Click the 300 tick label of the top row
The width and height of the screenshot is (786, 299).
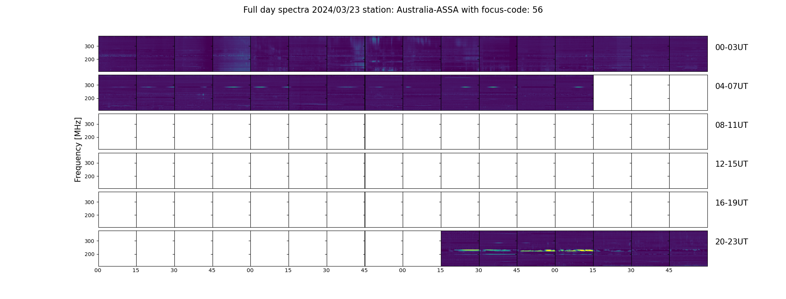click(89, 46)
